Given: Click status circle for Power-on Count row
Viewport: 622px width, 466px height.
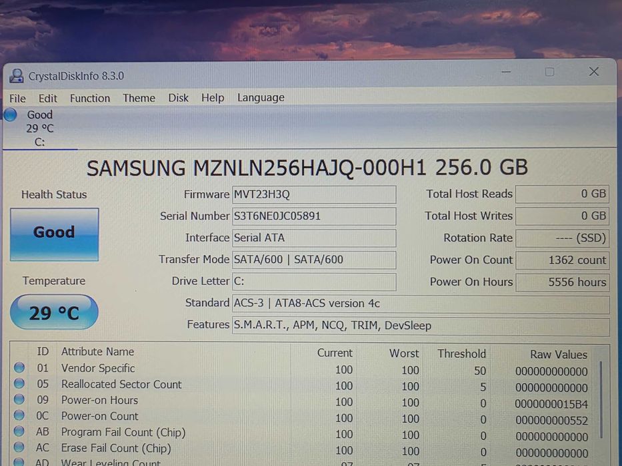Looking at the screenshot, I should pyautogui.click(x=19, y=415).
